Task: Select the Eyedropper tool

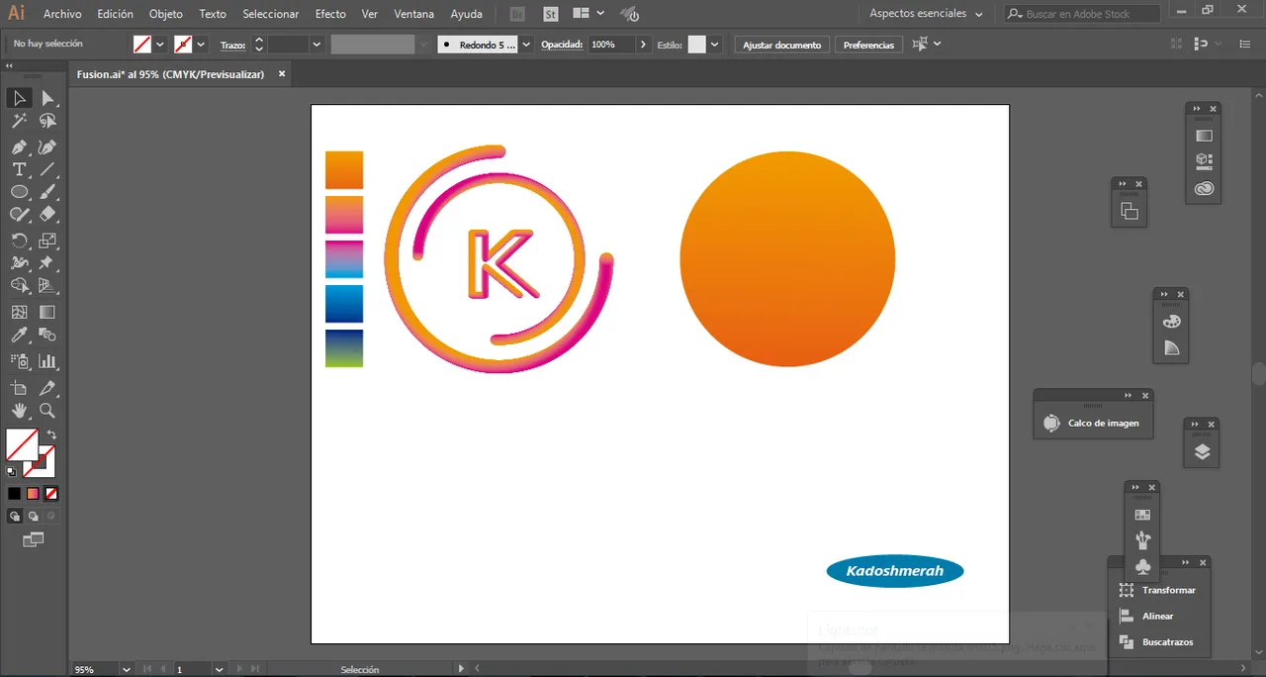Action: coord(19,336)
